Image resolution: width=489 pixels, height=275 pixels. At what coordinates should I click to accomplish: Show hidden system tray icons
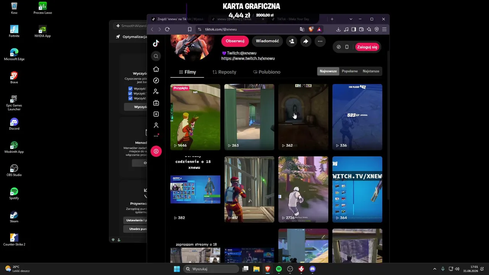pyautogui.click(x=434, y=269)
